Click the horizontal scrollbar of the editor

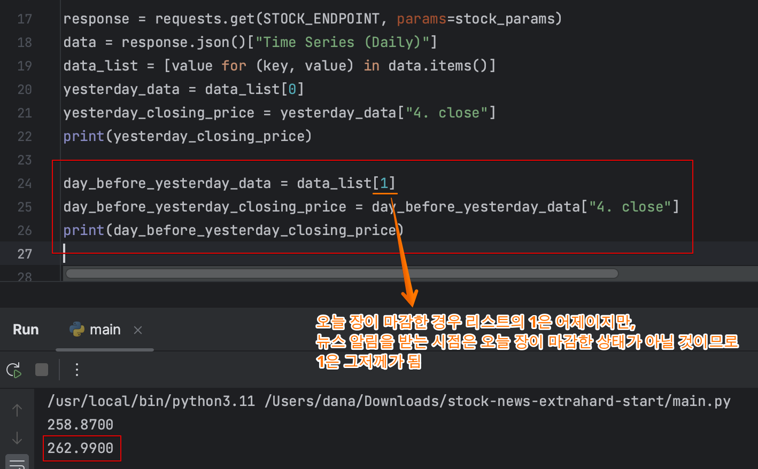click(342, 273)
